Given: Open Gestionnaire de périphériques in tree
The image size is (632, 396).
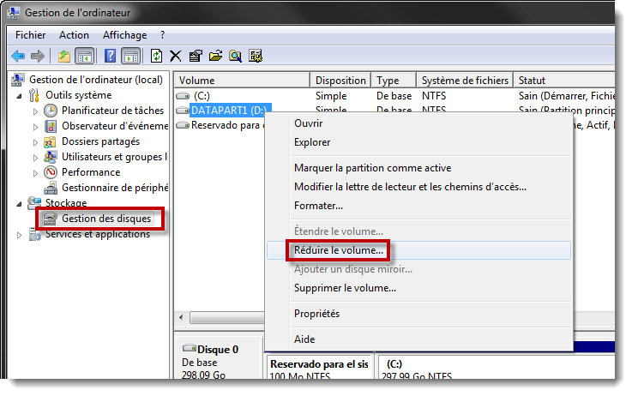Looking at the screenshot, I should tap(114, 188).
